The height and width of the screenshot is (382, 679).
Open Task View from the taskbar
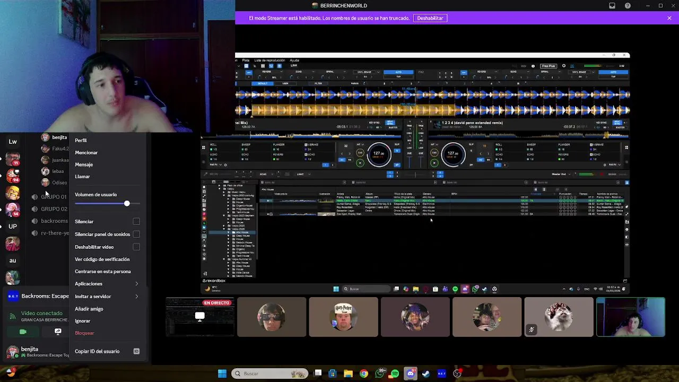pos(318,374)
